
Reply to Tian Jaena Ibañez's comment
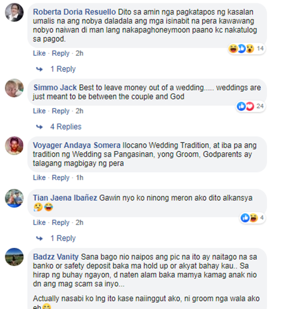pyautogui.click(x=60, y=223)
